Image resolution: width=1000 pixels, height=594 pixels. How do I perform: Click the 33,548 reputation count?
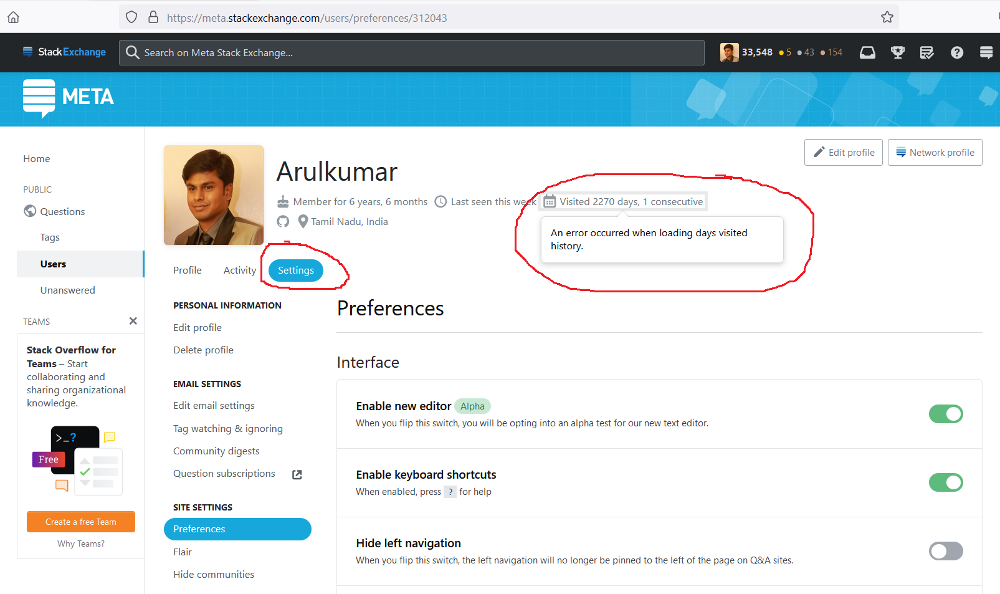pos(757,52)
